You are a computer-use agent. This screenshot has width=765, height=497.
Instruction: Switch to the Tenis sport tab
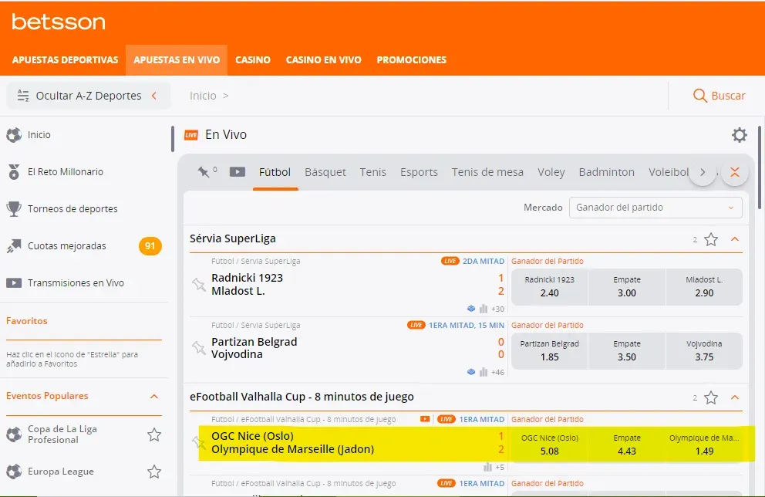(x=373, y=172)
